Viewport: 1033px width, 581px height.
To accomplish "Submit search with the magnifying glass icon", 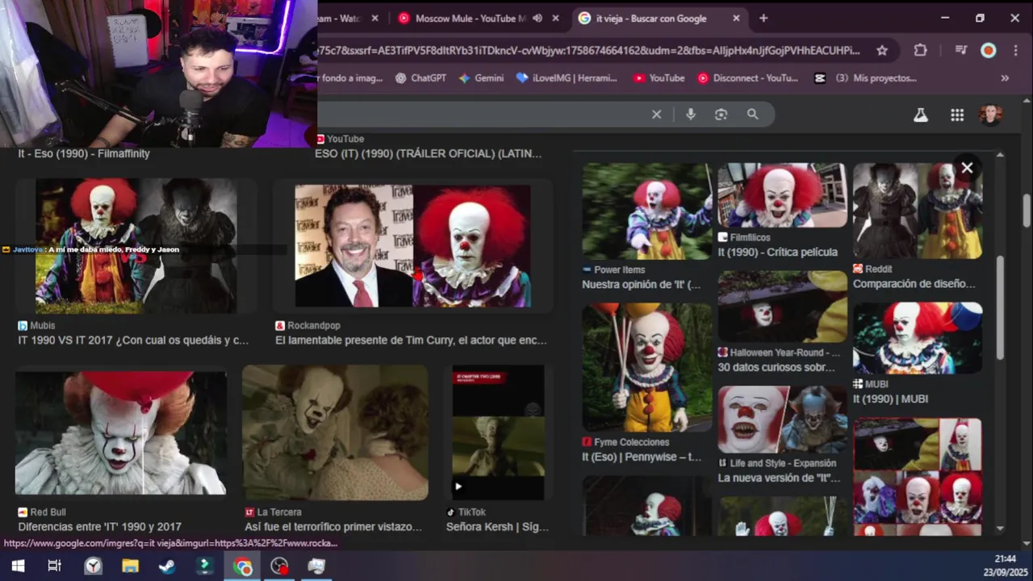I will pyautogui.click(x=752, y=115).
